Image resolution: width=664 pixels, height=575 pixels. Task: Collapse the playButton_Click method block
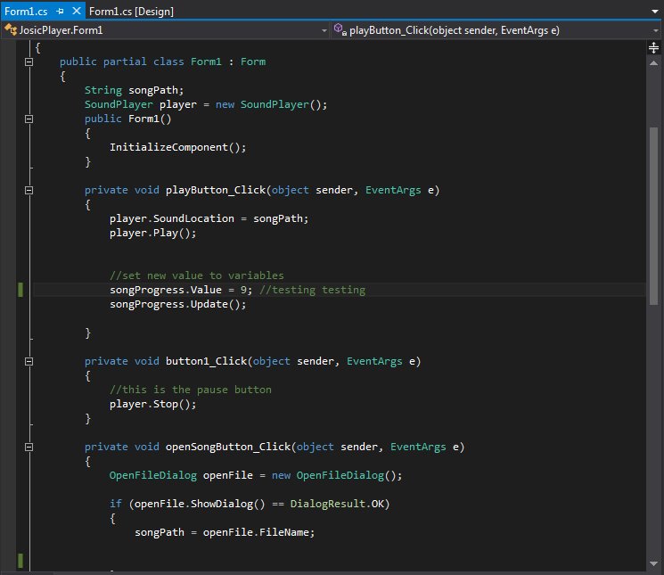pos(29,190)
